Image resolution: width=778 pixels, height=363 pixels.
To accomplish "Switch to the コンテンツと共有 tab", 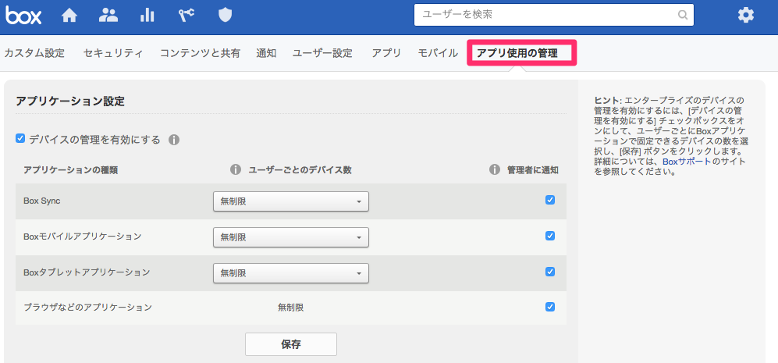I will (200, 53).
